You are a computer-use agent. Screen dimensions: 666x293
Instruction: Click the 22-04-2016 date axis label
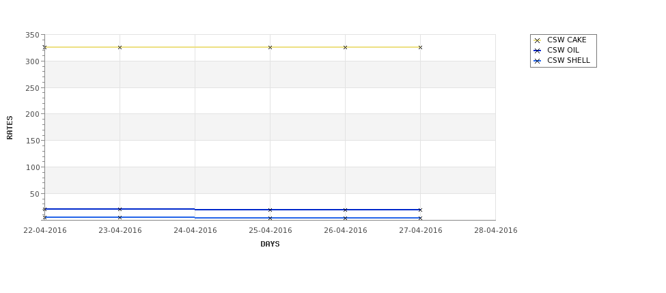pos(45,231)
